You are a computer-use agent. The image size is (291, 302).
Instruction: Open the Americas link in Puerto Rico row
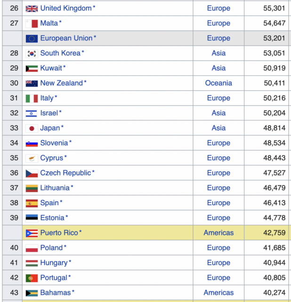tap(218, 233)
